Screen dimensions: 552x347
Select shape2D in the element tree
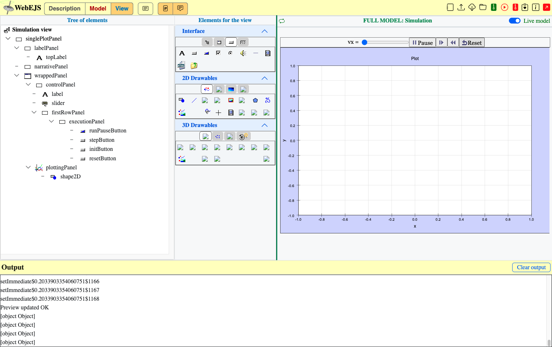[71, 177]
